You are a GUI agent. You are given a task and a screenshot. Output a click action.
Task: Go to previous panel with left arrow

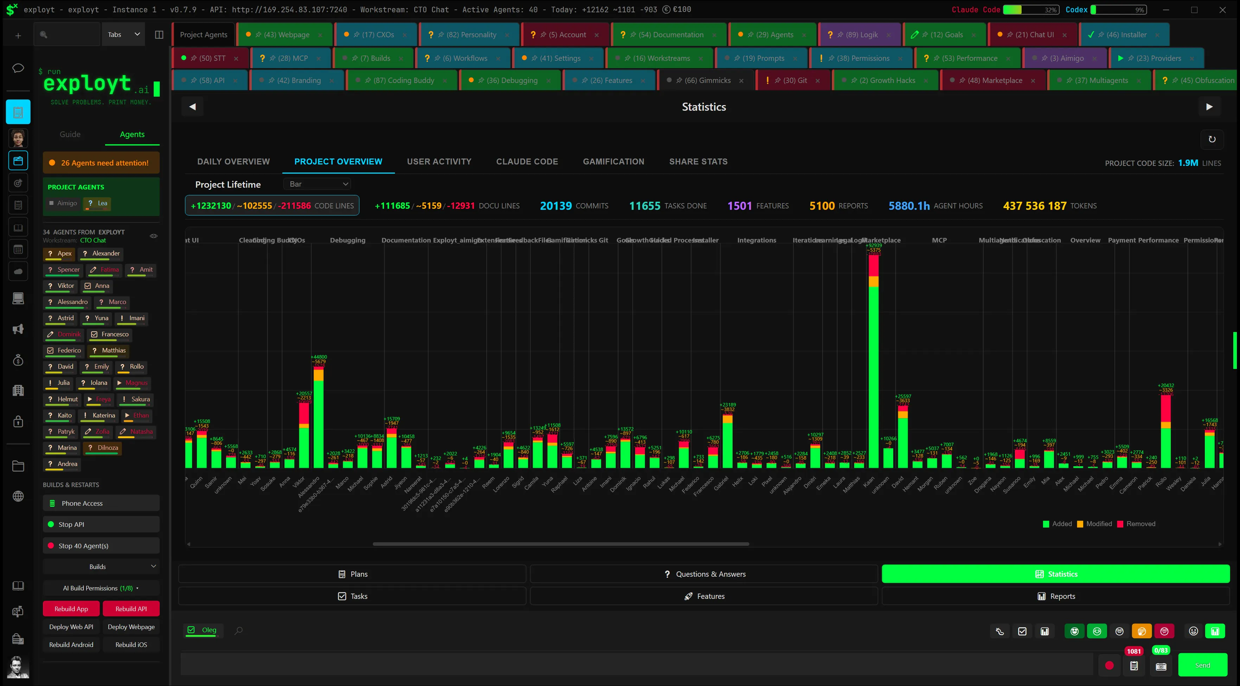pyautogui.click(x=193, y=107)
